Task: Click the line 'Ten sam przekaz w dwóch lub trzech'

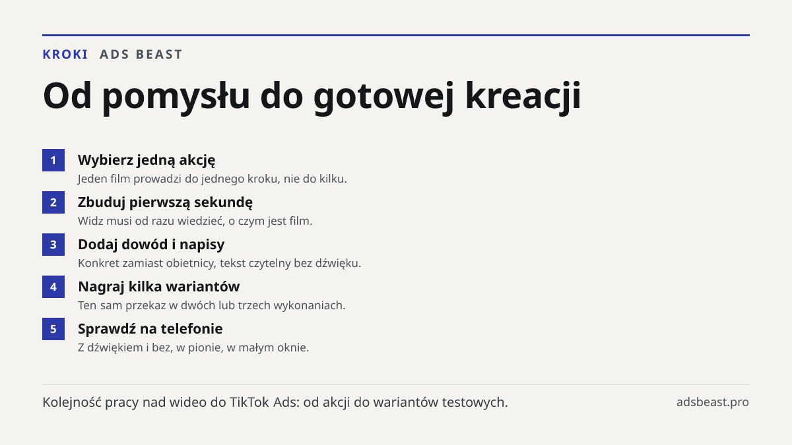Action: pos(211,305)
